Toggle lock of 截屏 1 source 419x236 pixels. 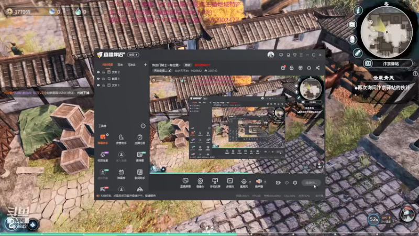103,79
